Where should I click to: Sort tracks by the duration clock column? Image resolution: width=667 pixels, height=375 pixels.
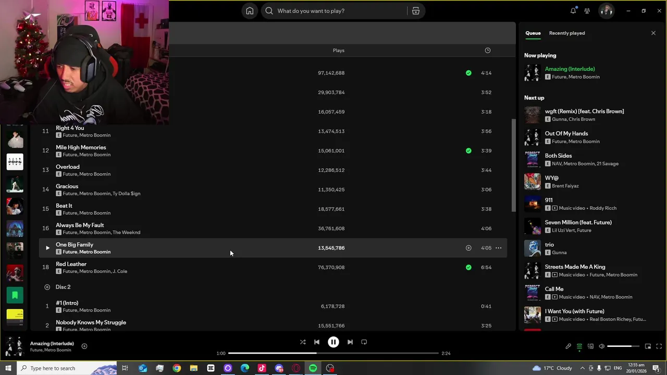coord(488,51)
